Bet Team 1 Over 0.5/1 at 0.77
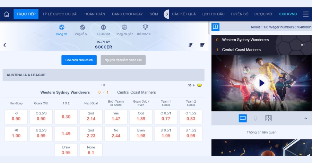 click(166, 117)
